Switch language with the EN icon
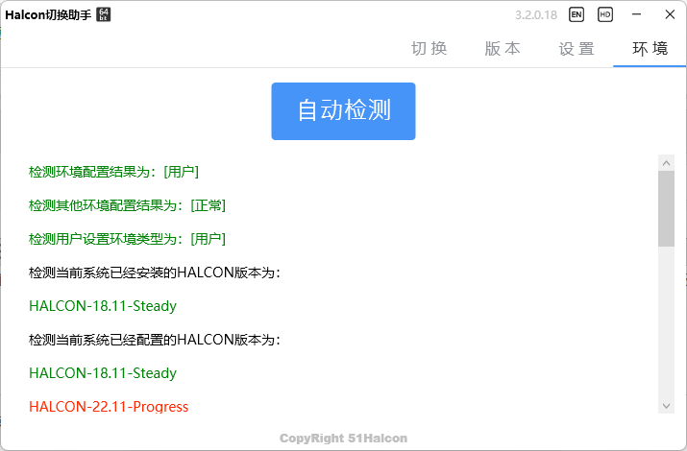 577,14
